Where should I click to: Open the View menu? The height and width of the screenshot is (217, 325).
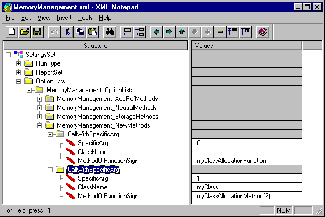[44, 18]
